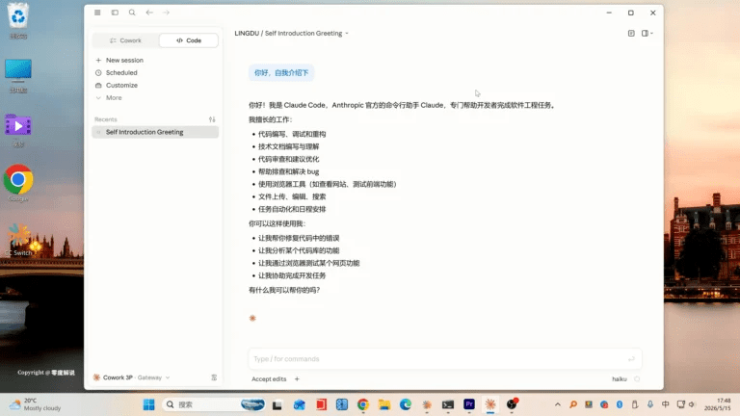This screenshot has height=416, width=740.
Task: Click bullet 代码编写、调试和重构
Action: (x=292, y=135)
